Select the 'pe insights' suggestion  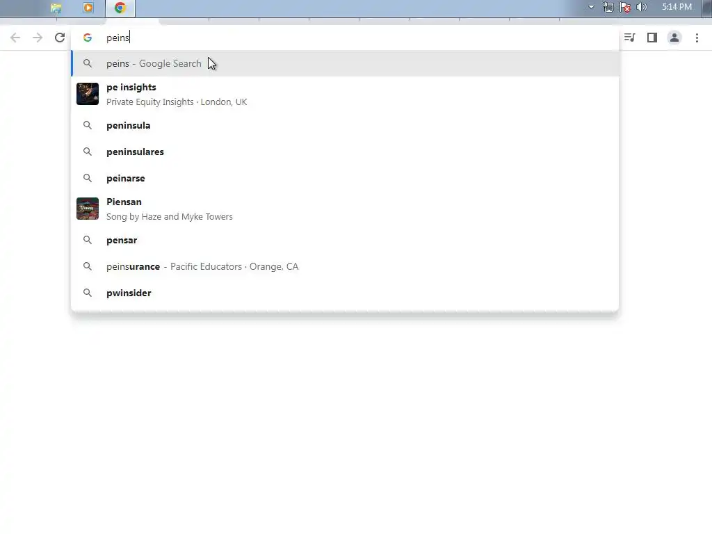(345, 94)
